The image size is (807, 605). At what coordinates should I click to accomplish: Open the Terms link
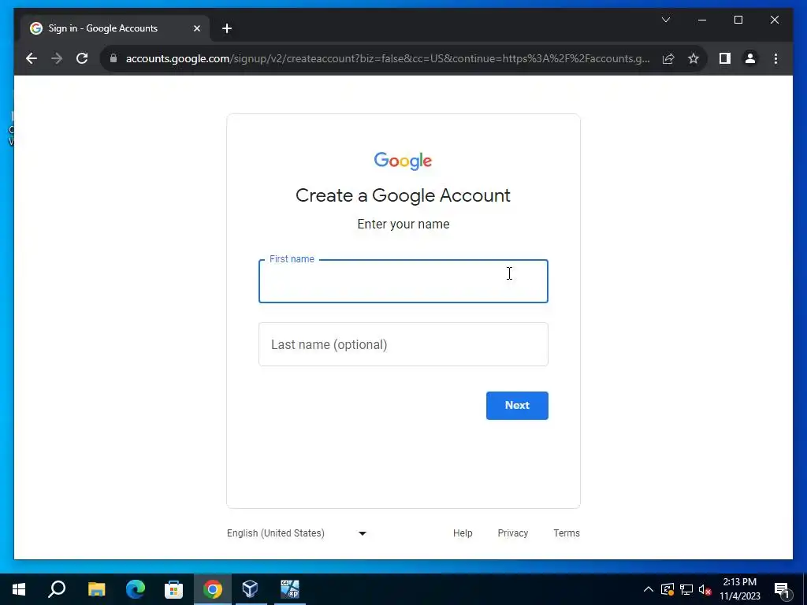pyautogui.click(x=566, y=533)
